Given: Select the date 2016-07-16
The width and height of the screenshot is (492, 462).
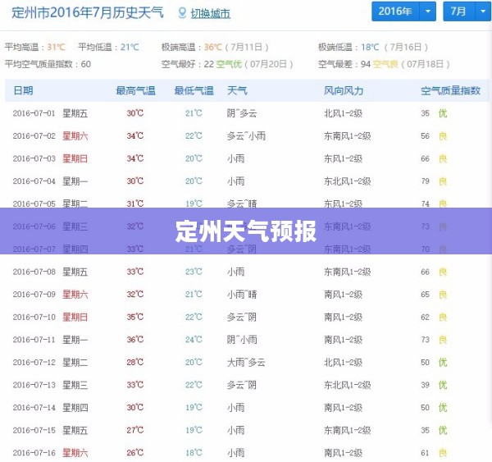Looking at the screenshot, I should (x=34, y=453).
